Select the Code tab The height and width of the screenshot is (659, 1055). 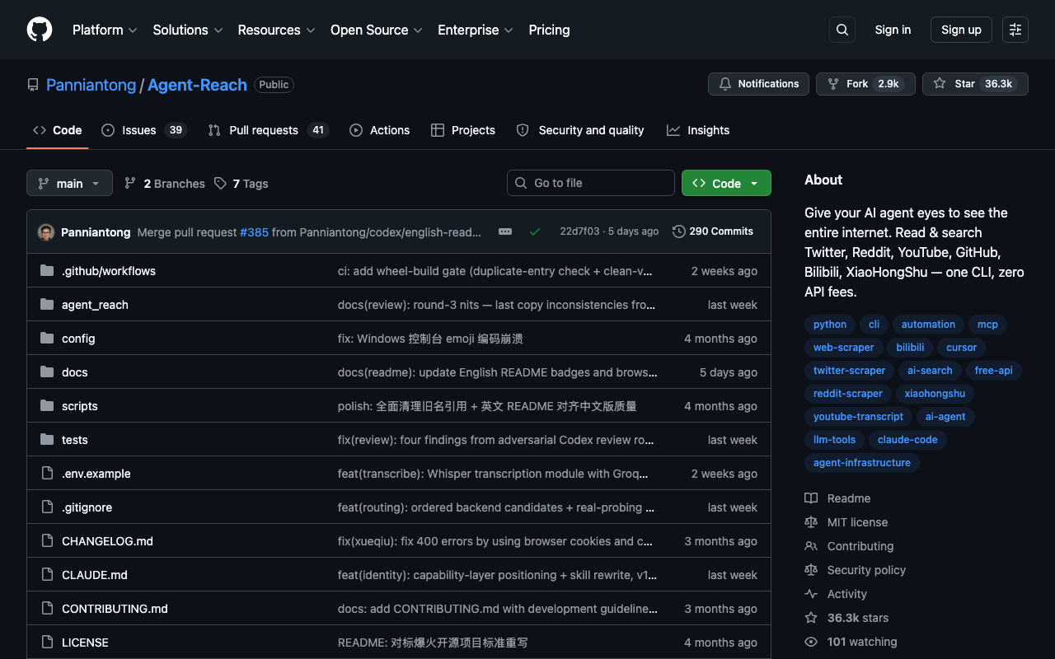[x=58, y=130]
